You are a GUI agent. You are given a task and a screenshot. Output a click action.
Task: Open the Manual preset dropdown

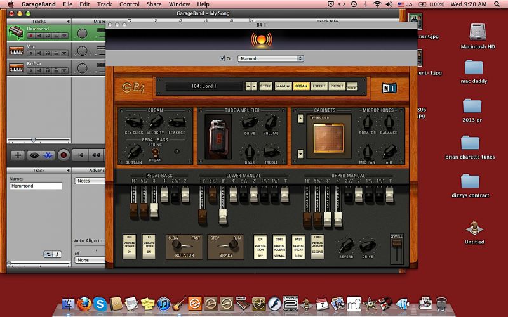click(271, 58)
